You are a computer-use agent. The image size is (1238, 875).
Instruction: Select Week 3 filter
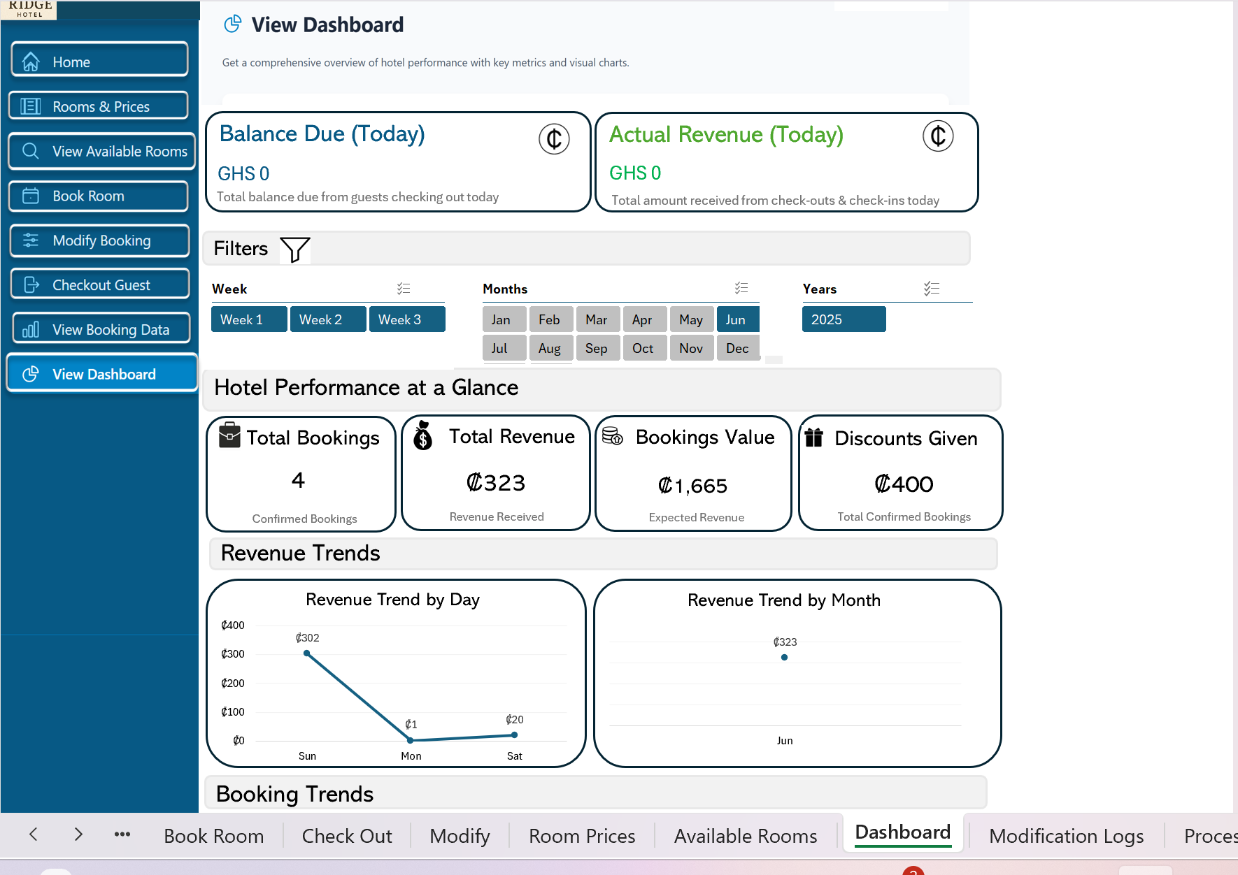tap(407, 319)
